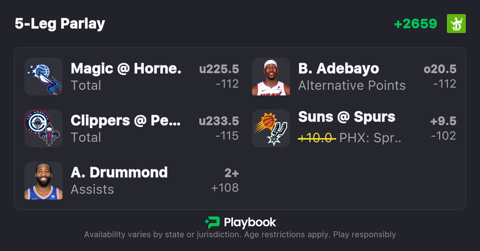
Task: Click the u225.5 total line
Action: point(219,69)
